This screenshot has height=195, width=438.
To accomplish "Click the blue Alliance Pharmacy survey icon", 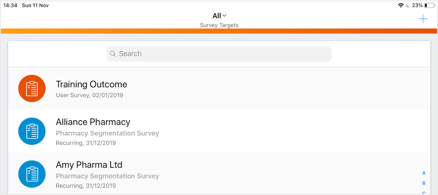I will pyautogui.click(x=32, y=131).
